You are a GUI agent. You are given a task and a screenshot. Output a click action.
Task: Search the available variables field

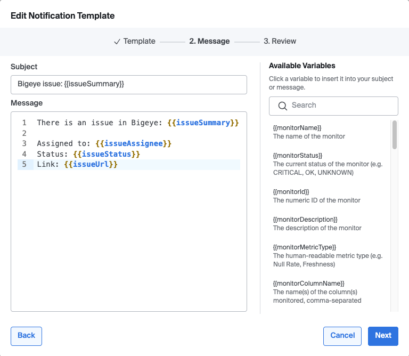[x=333, y=106]
